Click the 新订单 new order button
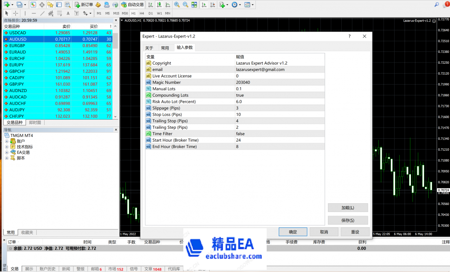 point(83,5)
